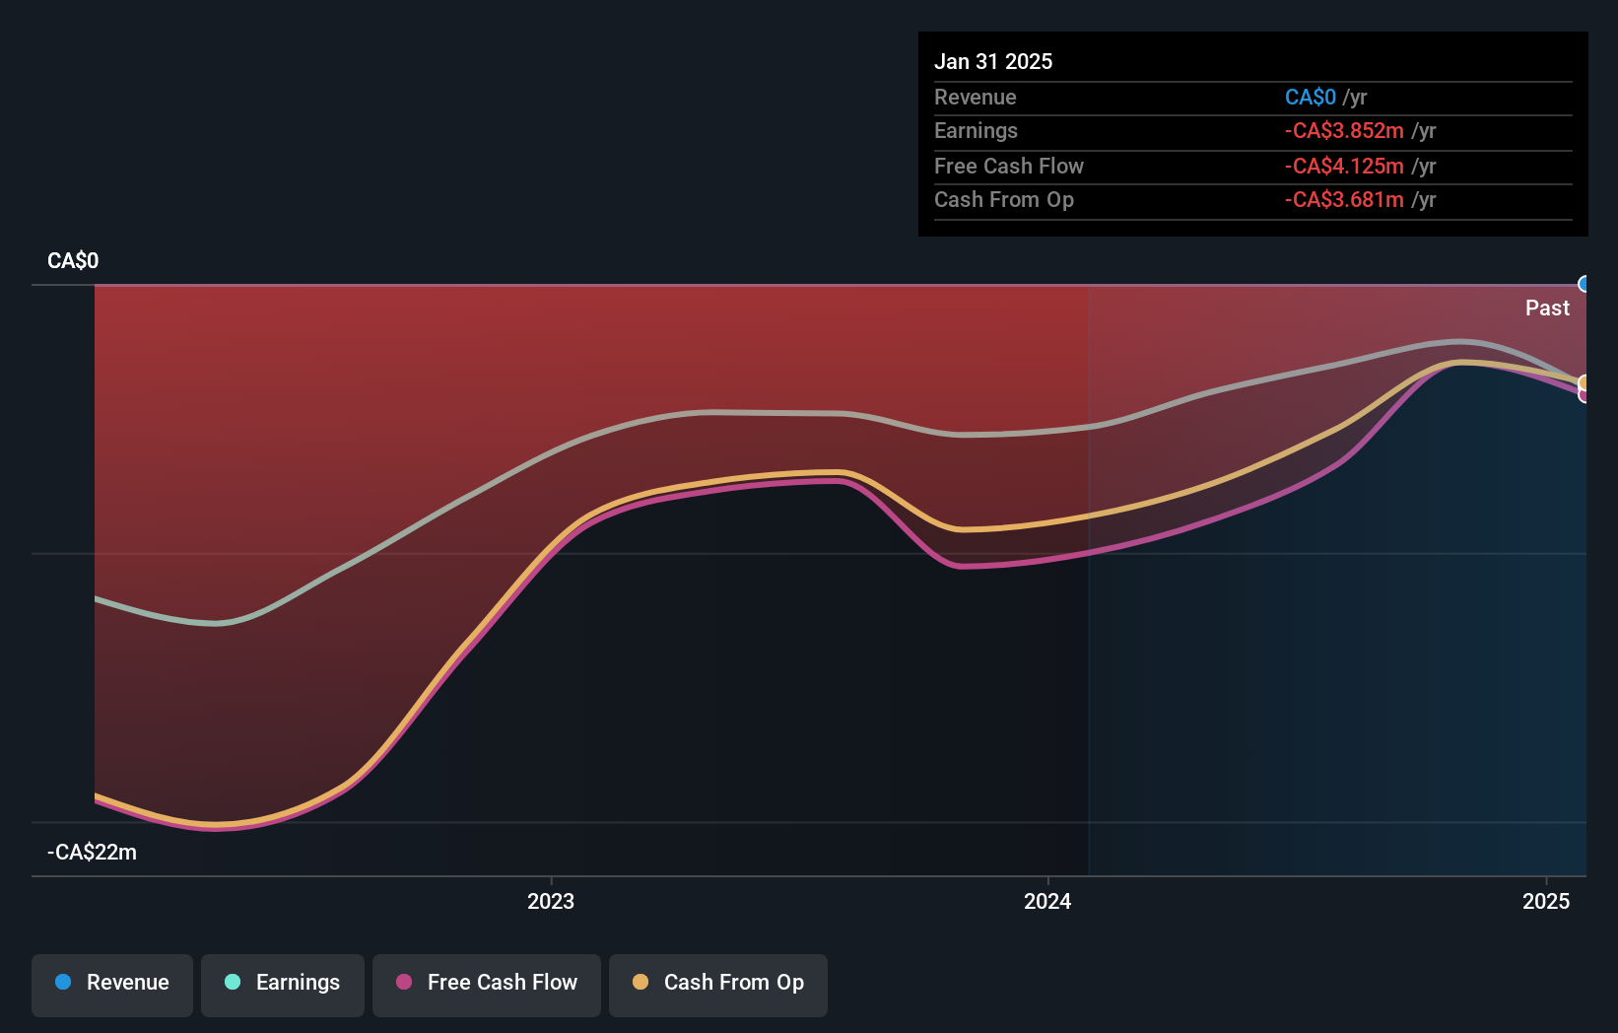The image size is (1618, 1033).
Task: Click the Earnings row label in tooltip
Action: pyautogui.click(x=976, y=130)
